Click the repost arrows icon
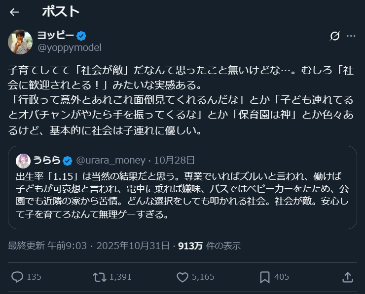The width and height of the screenshot is (365, 294). (100, 277)
